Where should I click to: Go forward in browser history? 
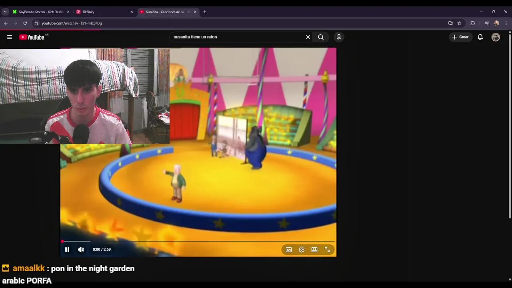pos(16,23)
